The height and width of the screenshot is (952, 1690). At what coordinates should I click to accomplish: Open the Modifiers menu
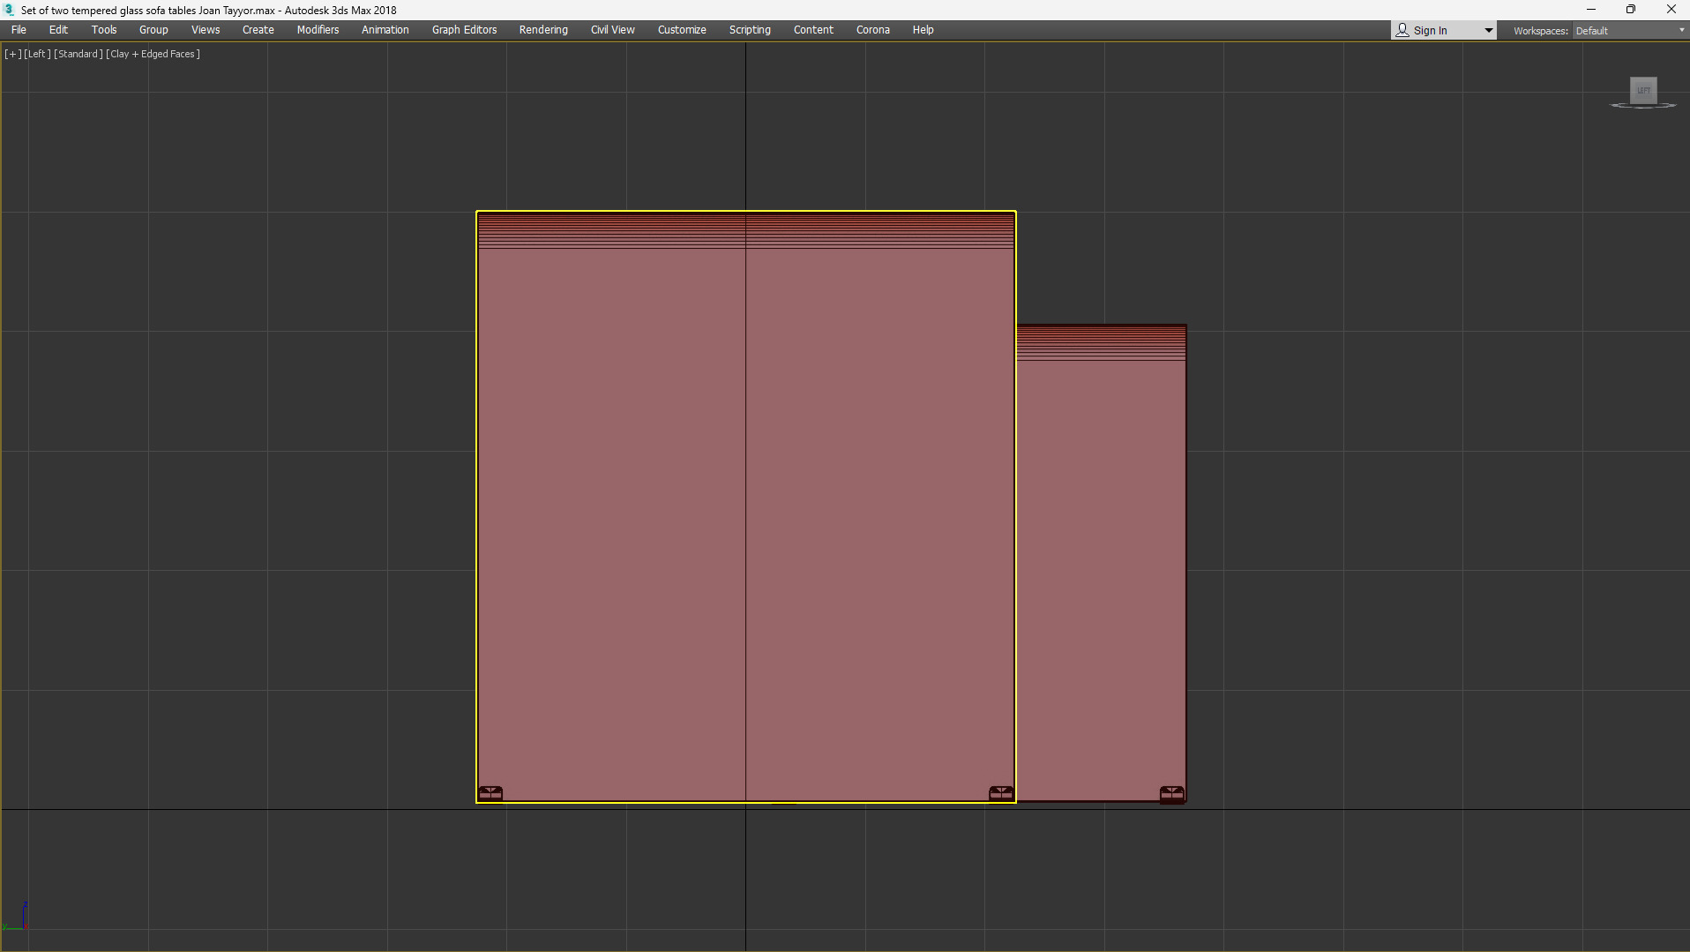[318, 30]
